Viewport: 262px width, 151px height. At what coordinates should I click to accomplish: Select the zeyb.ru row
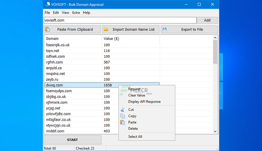click(102, 79)
